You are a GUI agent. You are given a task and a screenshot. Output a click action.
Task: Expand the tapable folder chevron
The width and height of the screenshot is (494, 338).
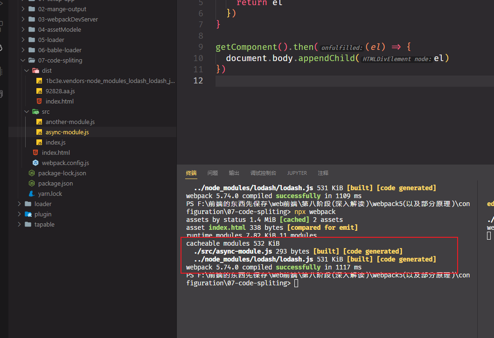tap(19, 224)
